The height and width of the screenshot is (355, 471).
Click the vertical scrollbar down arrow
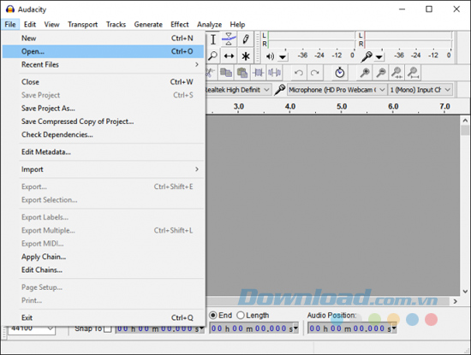(465, 291)
